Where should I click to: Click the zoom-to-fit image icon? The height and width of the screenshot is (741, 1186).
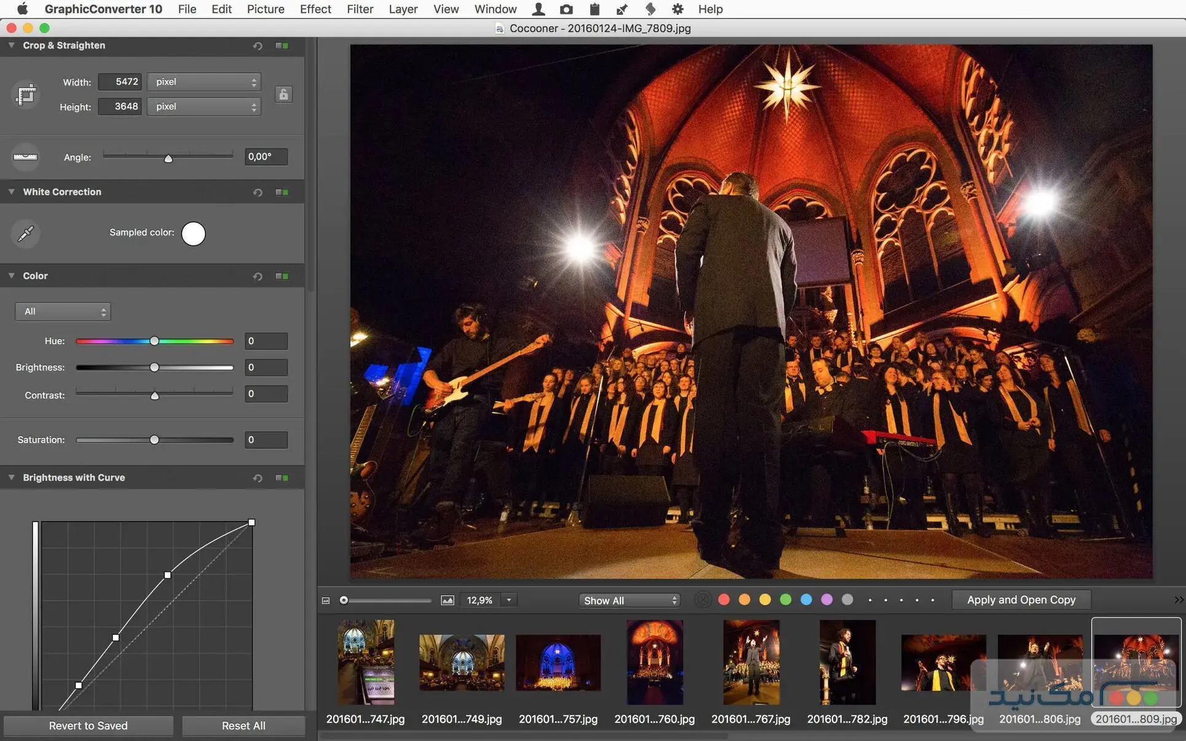point(448,600)
